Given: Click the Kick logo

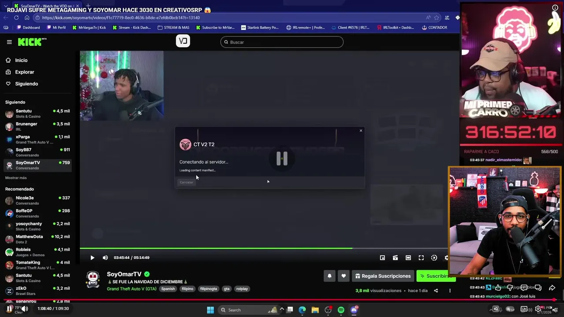Looking at the screenshot, I should coord(32,42).
